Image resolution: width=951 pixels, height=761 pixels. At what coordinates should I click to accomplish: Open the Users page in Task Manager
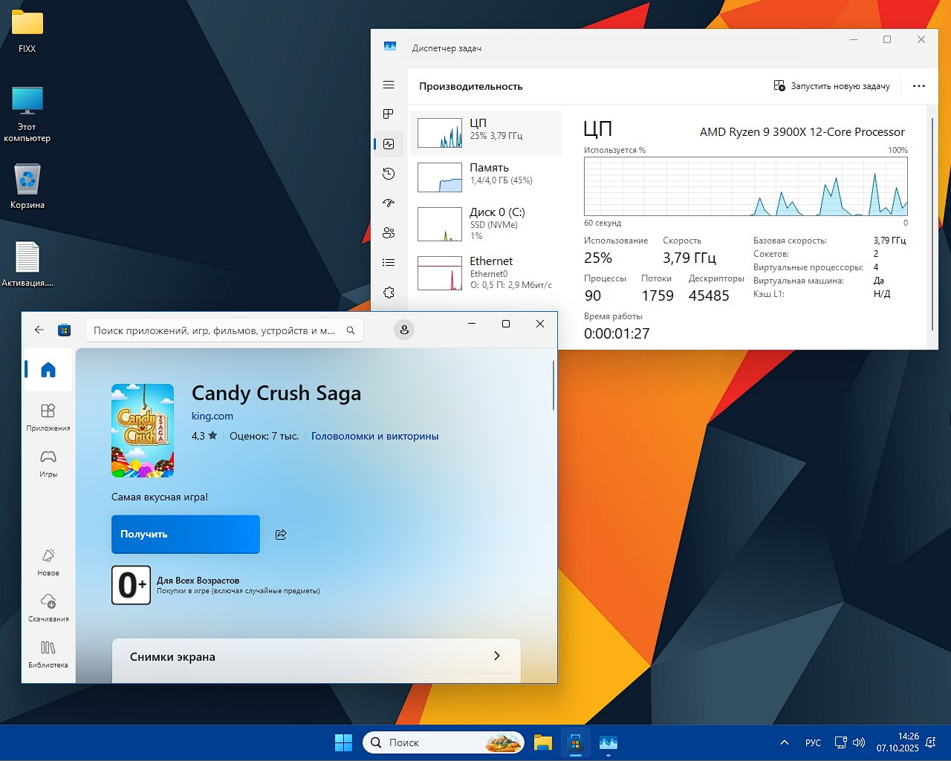[x=389, y=232]
